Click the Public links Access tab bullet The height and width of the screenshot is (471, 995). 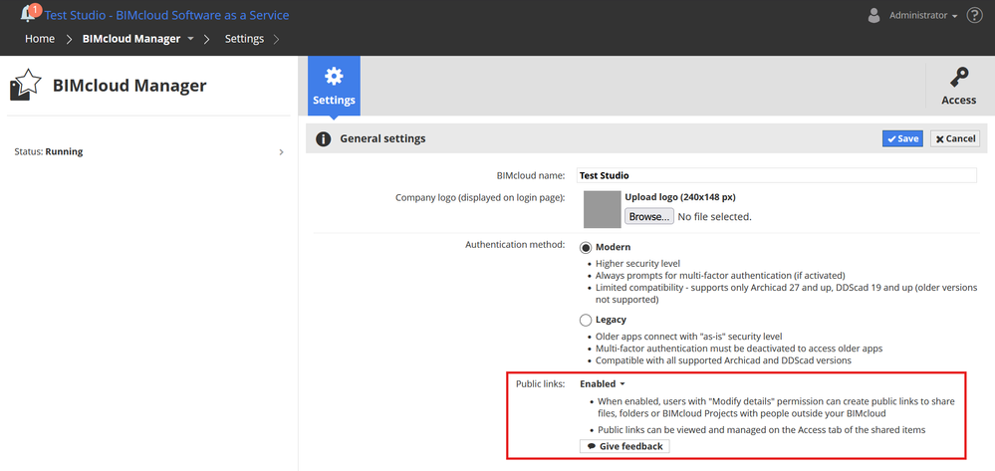pyautogui.click(x=762, y=430)
